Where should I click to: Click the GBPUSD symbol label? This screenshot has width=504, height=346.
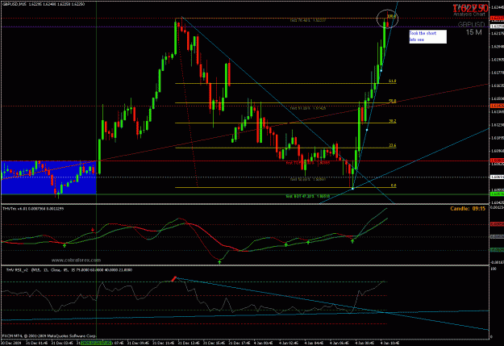[x=471, y=25]
